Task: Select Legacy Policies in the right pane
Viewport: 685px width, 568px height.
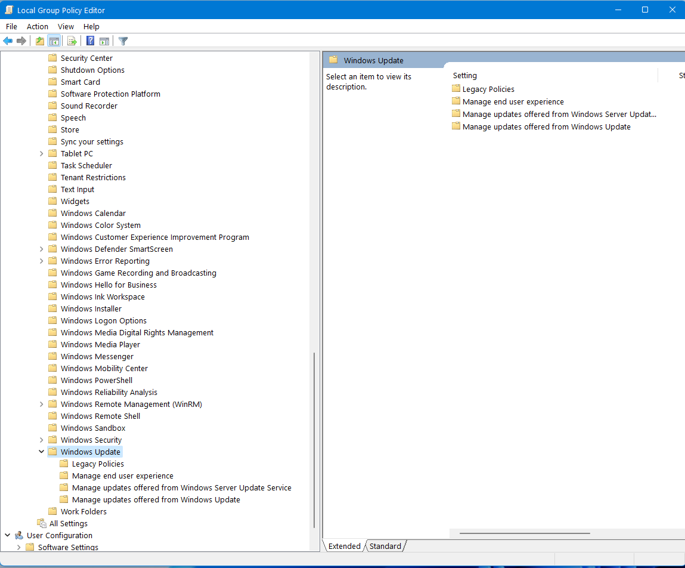Action: (488, 89)
